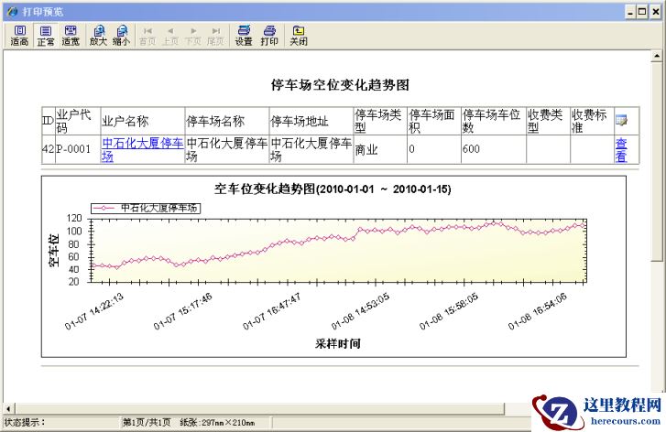
Task: Click the 收费标准 column header
Action: click(592, 121)
